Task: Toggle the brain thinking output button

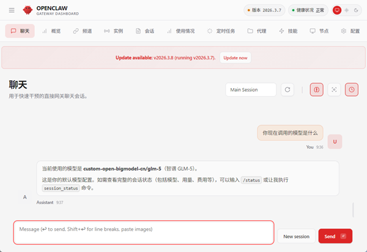Action: (x=316, y=90)
